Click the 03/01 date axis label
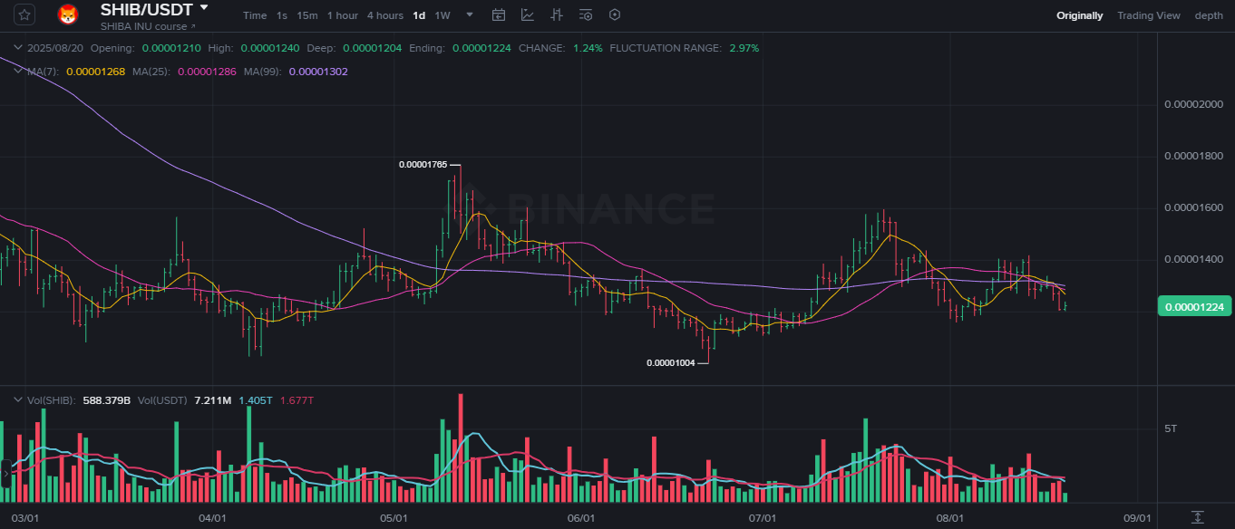This screenshot has width=1235, height=529. [24, 518]
